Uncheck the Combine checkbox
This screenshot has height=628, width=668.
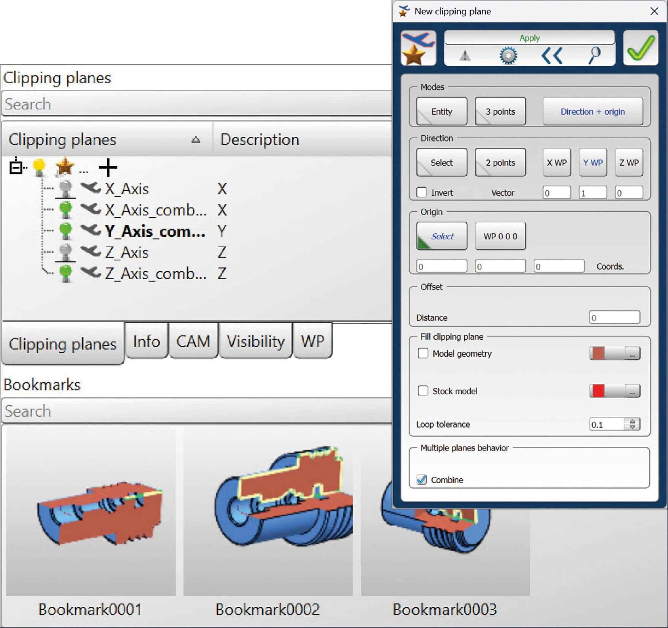pyautogui.click(x=422, y=479)
